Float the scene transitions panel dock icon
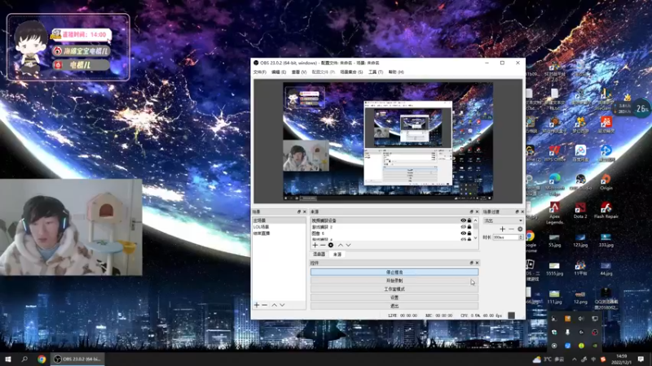Viewport: 652px width, 366px height. [x=517, y=211]
